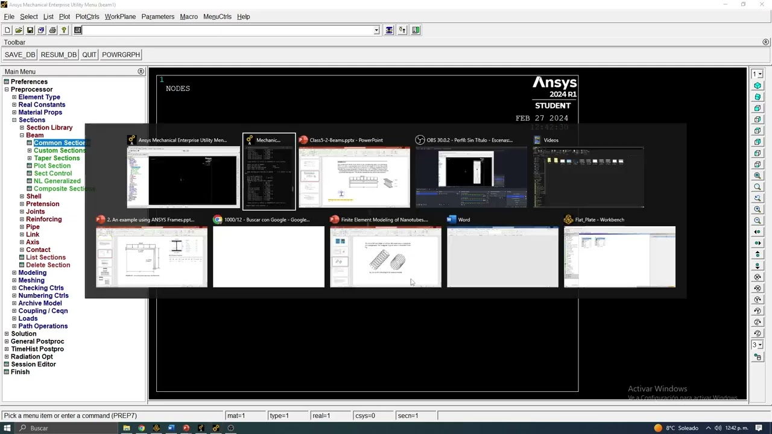Viewport: 772px width, 434px height.
Task: Open the PlotCtrls menu
Action: pos(87,17)
